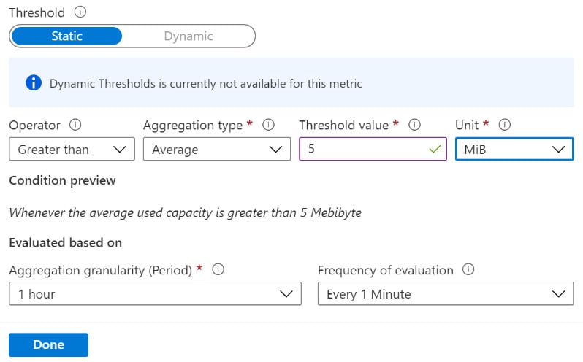Expand the Aggregation granularity dropdown showing 1 hour

coord(155,294)
